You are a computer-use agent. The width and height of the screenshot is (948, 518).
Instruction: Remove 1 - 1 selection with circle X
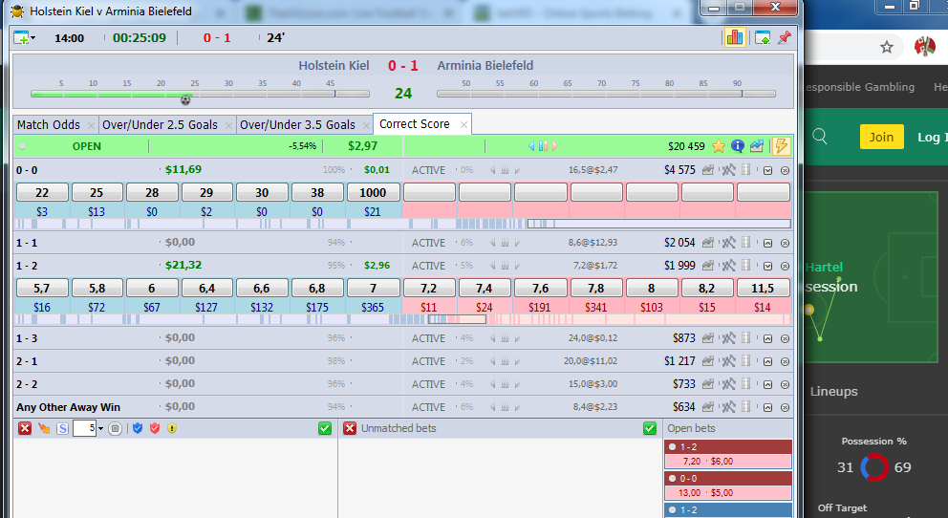[x=785, y=243]
